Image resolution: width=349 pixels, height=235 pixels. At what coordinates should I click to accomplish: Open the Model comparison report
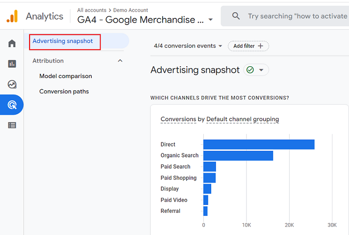(x=66, y=76)
